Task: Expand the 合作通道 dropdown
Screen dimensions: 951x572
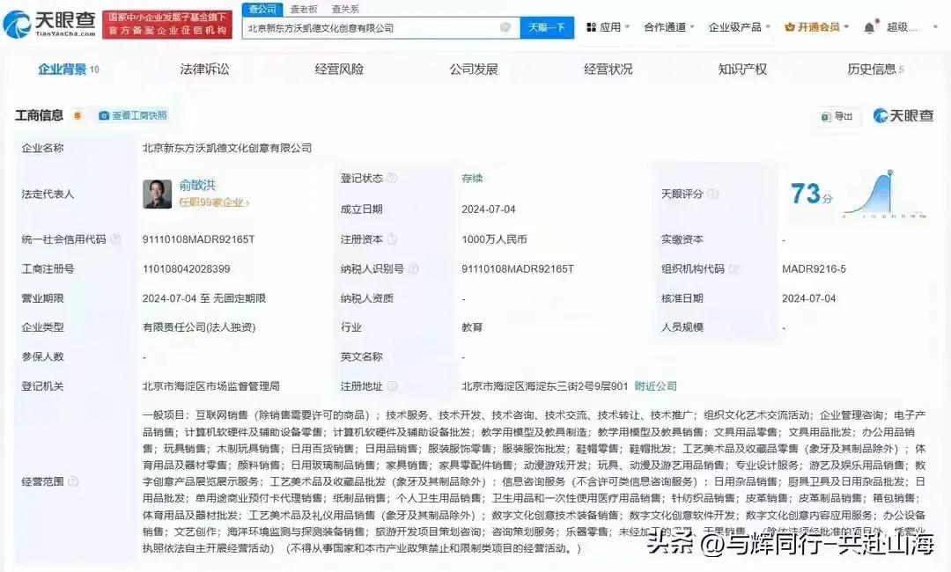Action: (x=669, y=27)
